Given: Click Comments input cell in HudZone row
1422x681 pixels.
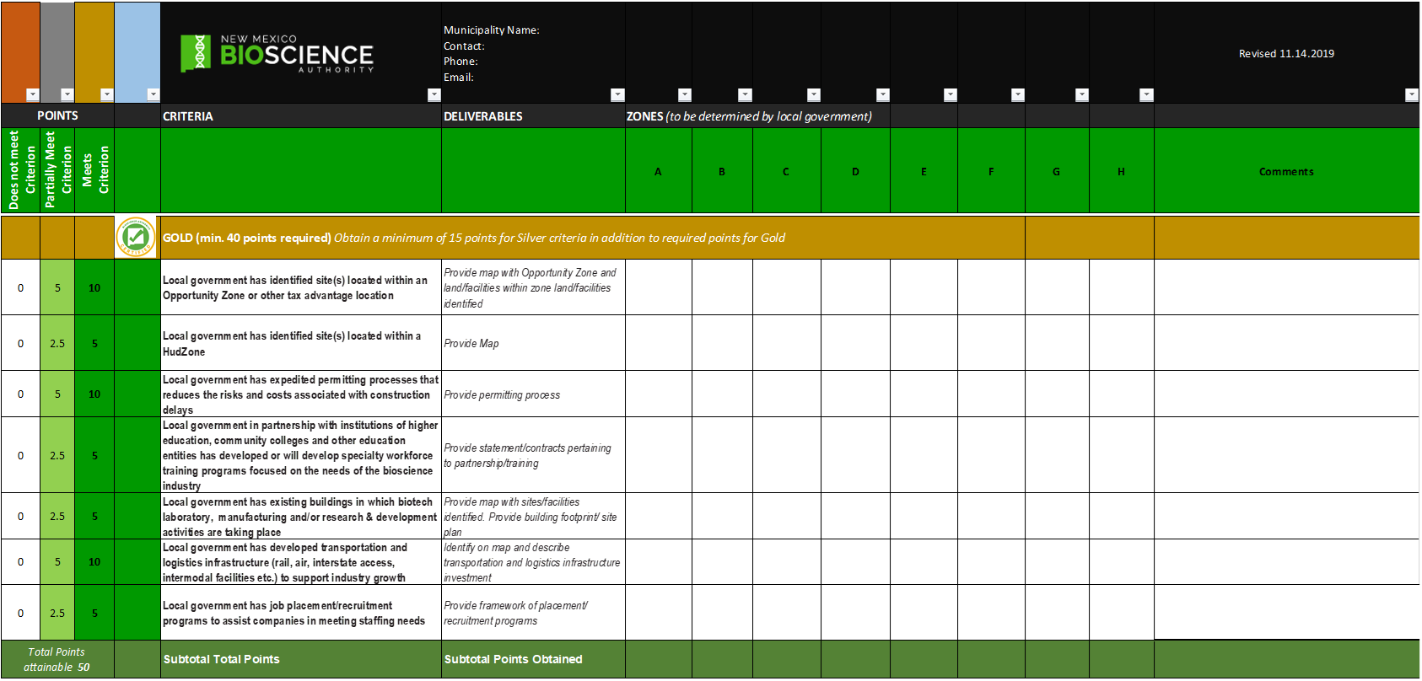Looking at the screenshot, I should 1286,343.
